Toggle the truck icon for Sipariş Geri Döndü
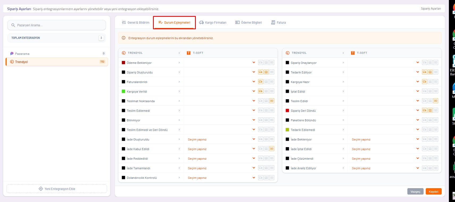Viewport: 455px width, 202px height. click(x=424, y=110)
